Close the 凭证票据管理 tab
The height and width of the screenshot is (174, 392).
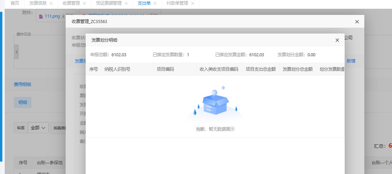click(126, 3)
